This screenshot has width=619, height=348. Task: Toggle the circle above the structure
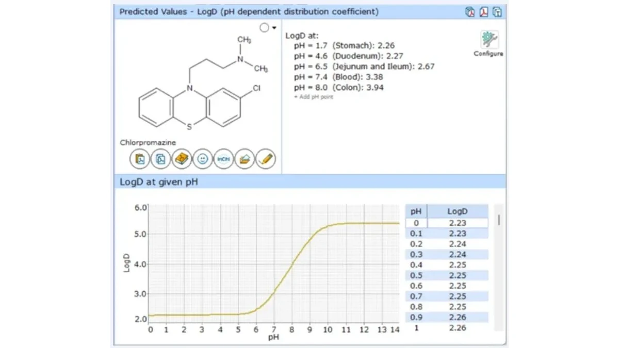coord(265,28)
